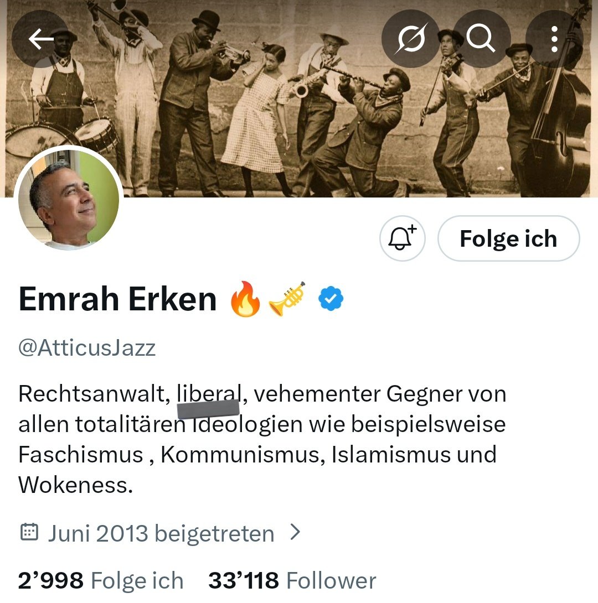This screenshot has width=598, height=603.
Task: Tap the bio text starting Rechtsanwalt
Action: tap(262, 439)
